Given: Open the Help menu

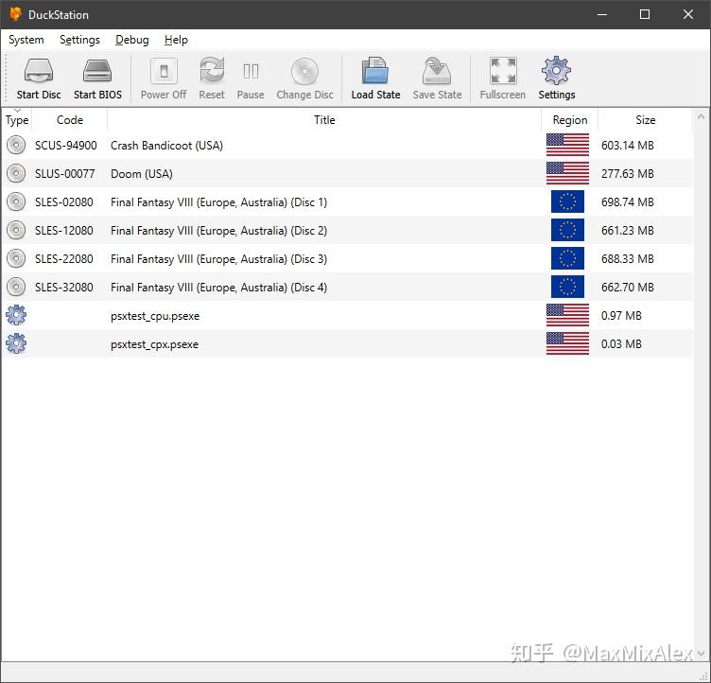Looking at the screenshot, I should (176, 40).
